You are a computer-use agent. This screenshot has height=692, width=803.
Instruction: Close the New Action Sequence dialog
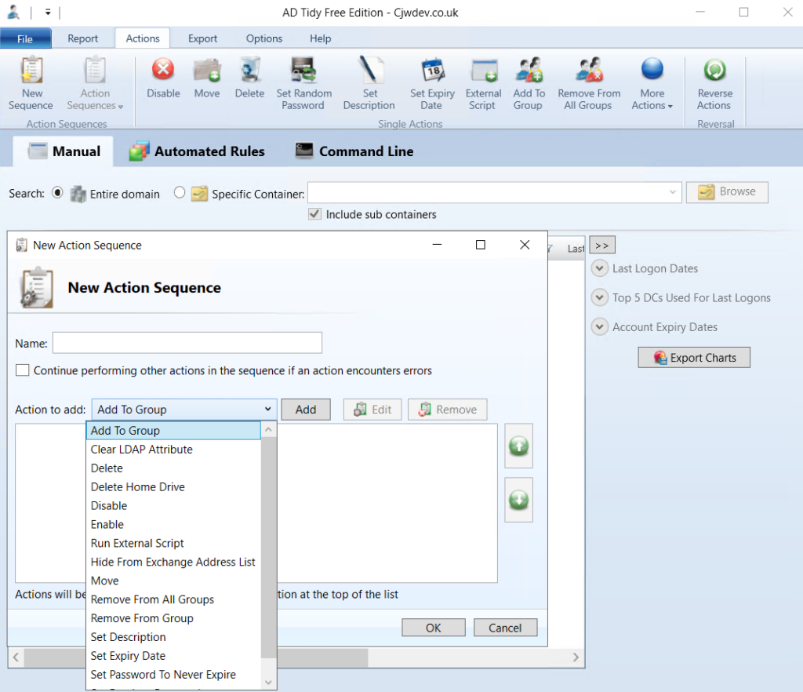[525, 245]
